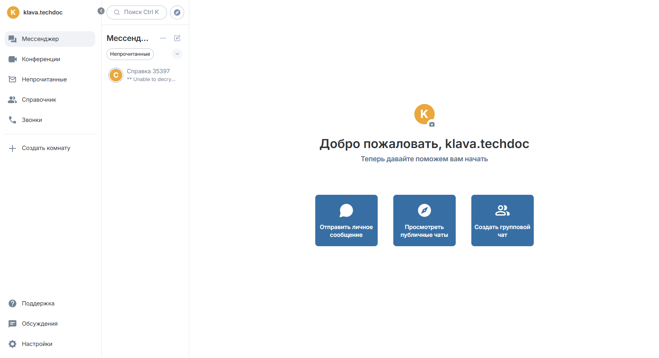Click Создать групповой чат tile

[503, 220]
